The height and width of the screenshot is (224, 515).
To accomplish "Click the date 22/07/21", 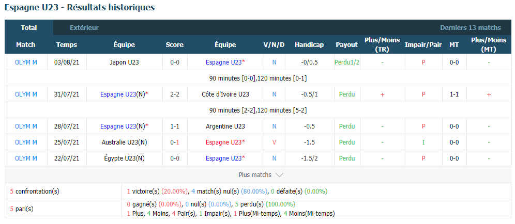I will (67, 158).
